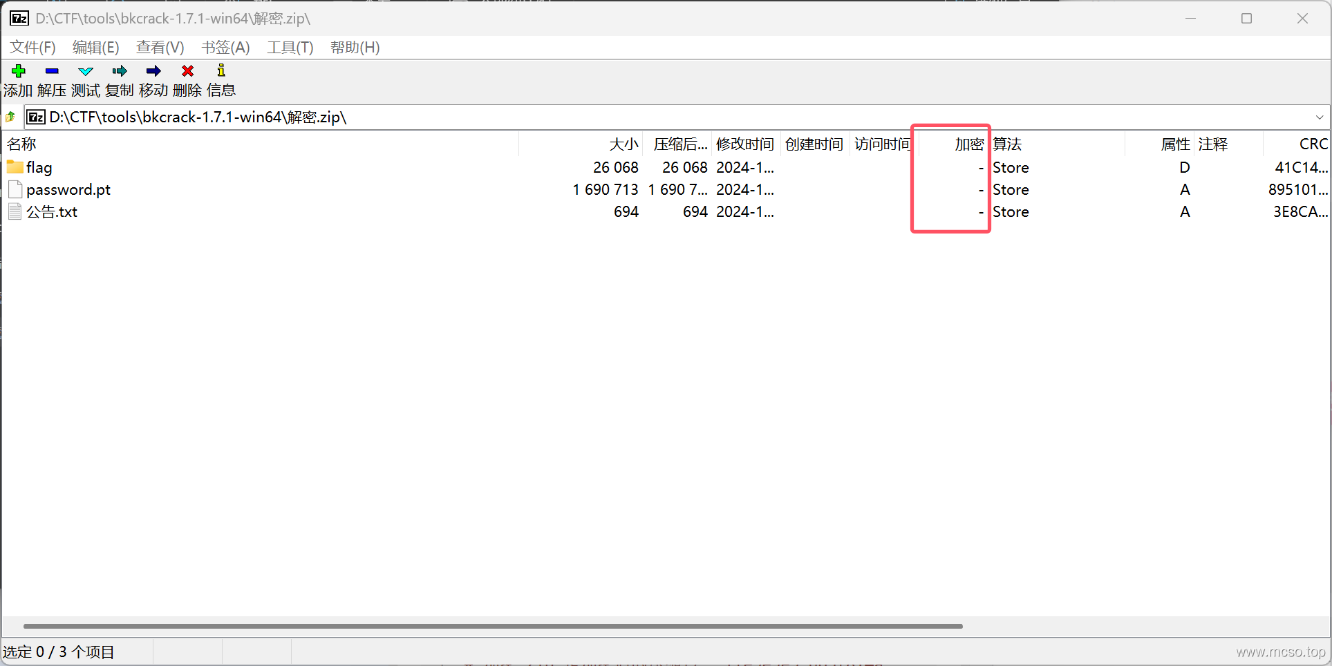Click the red Delete (删除) toolbar icon
1332x666 pixels.
(187, 71)
